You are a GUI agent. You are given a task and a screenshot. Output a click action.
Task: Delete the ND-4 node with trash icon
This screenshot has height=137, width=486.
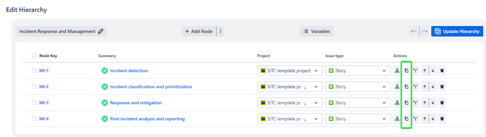click(442, 119)
